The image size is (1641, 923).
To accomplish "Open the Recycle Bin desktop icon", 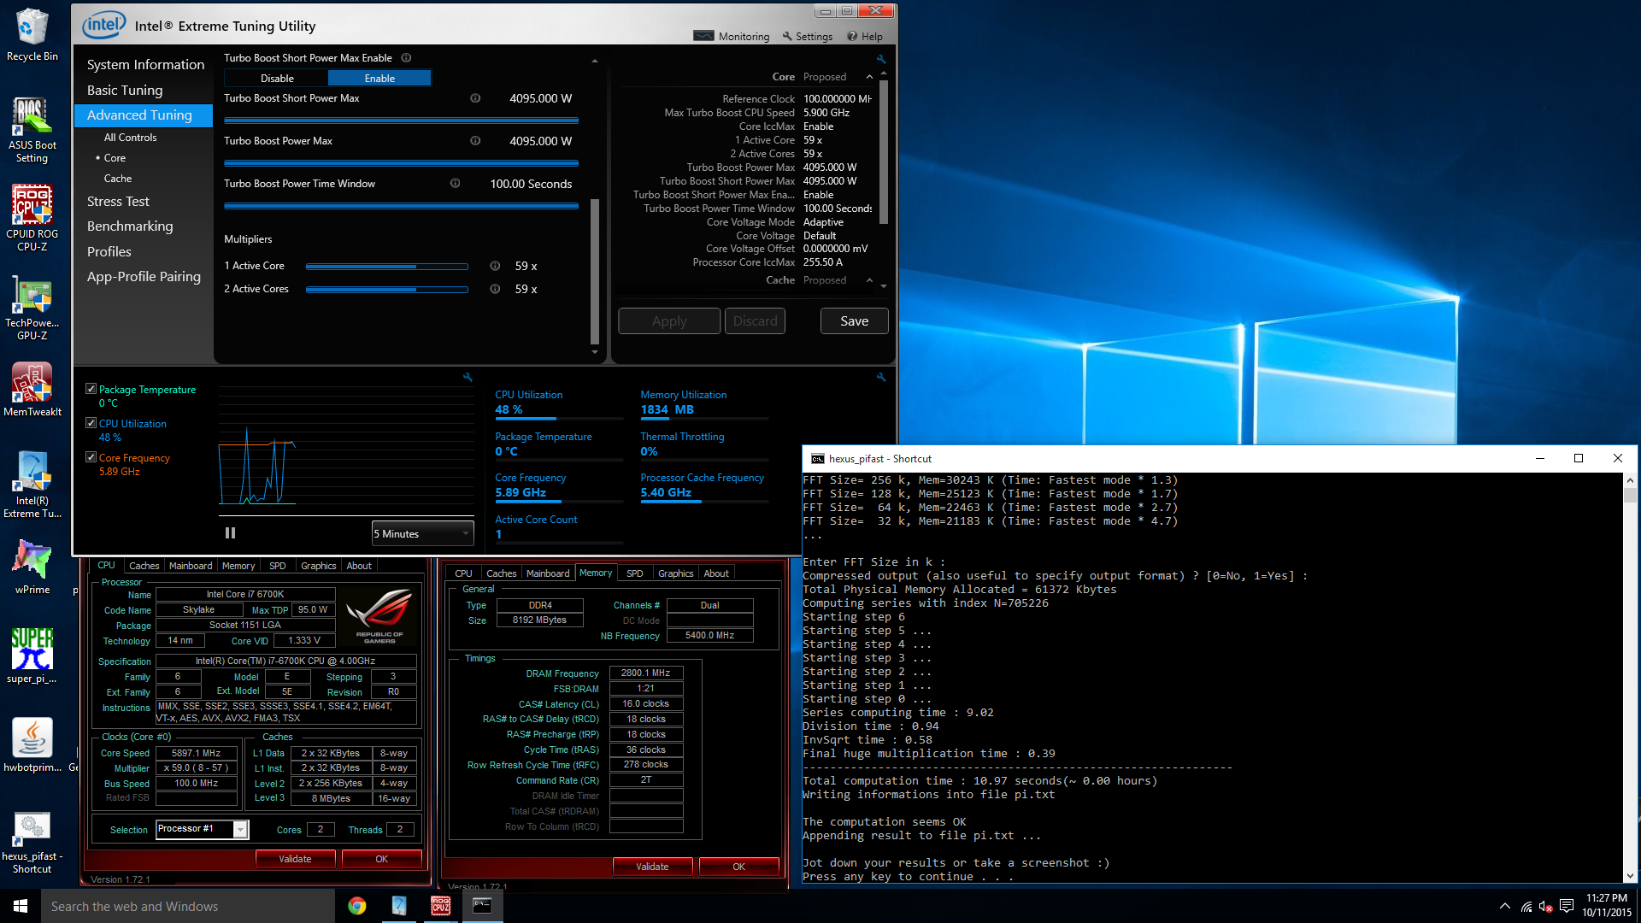I will [x=32, y=34].
